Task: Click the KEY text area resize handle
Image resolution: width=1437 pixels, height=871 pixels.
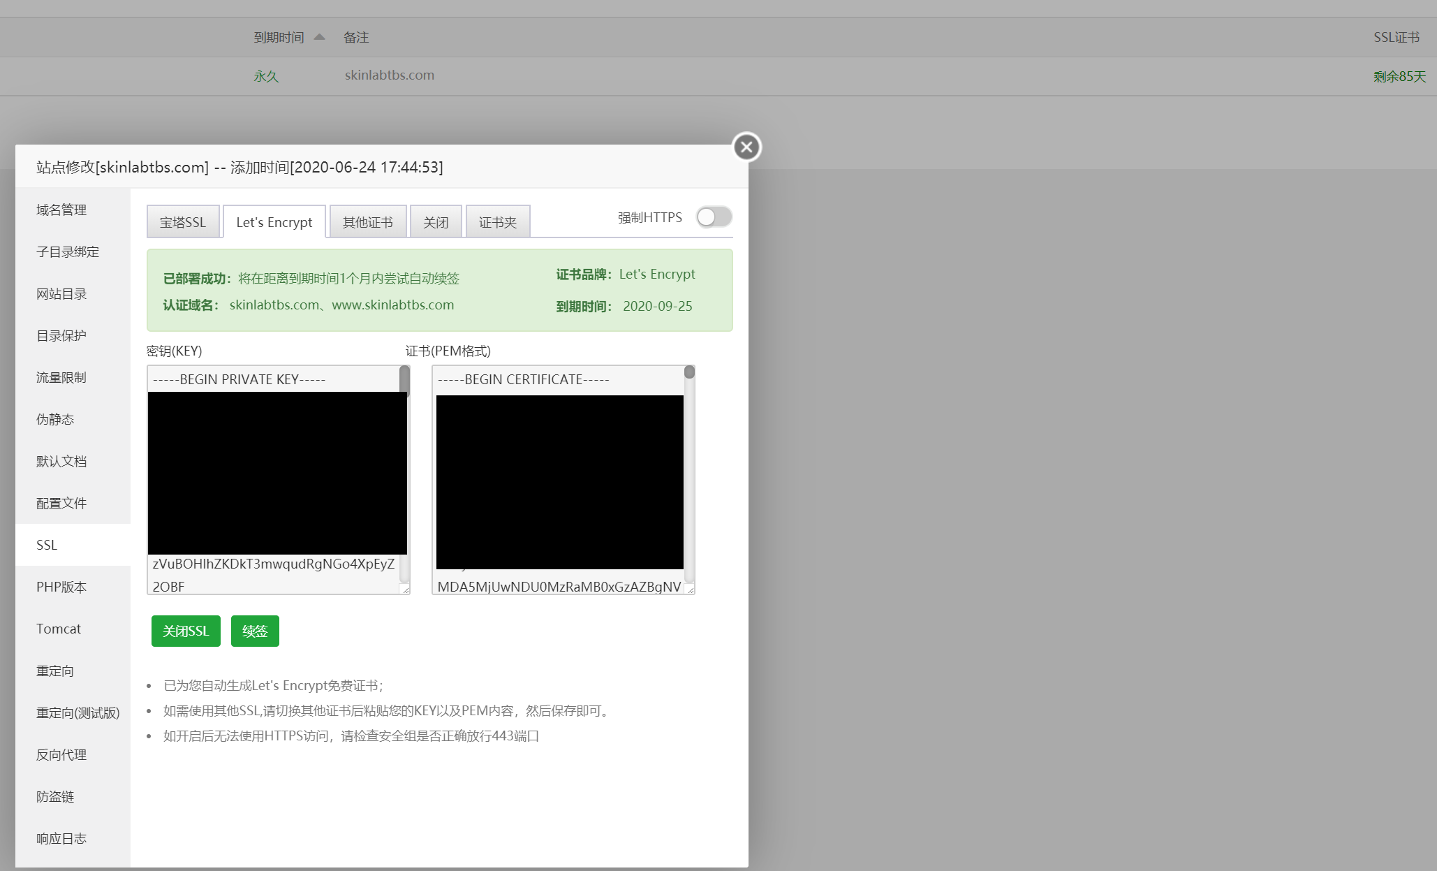Action: [x=405, y=590]
